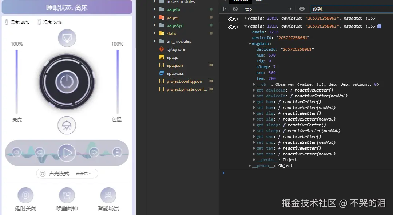The width and height of the screenshot is (393, 215).
Task: Open the project.config.json file
Action: coord(184,81)
